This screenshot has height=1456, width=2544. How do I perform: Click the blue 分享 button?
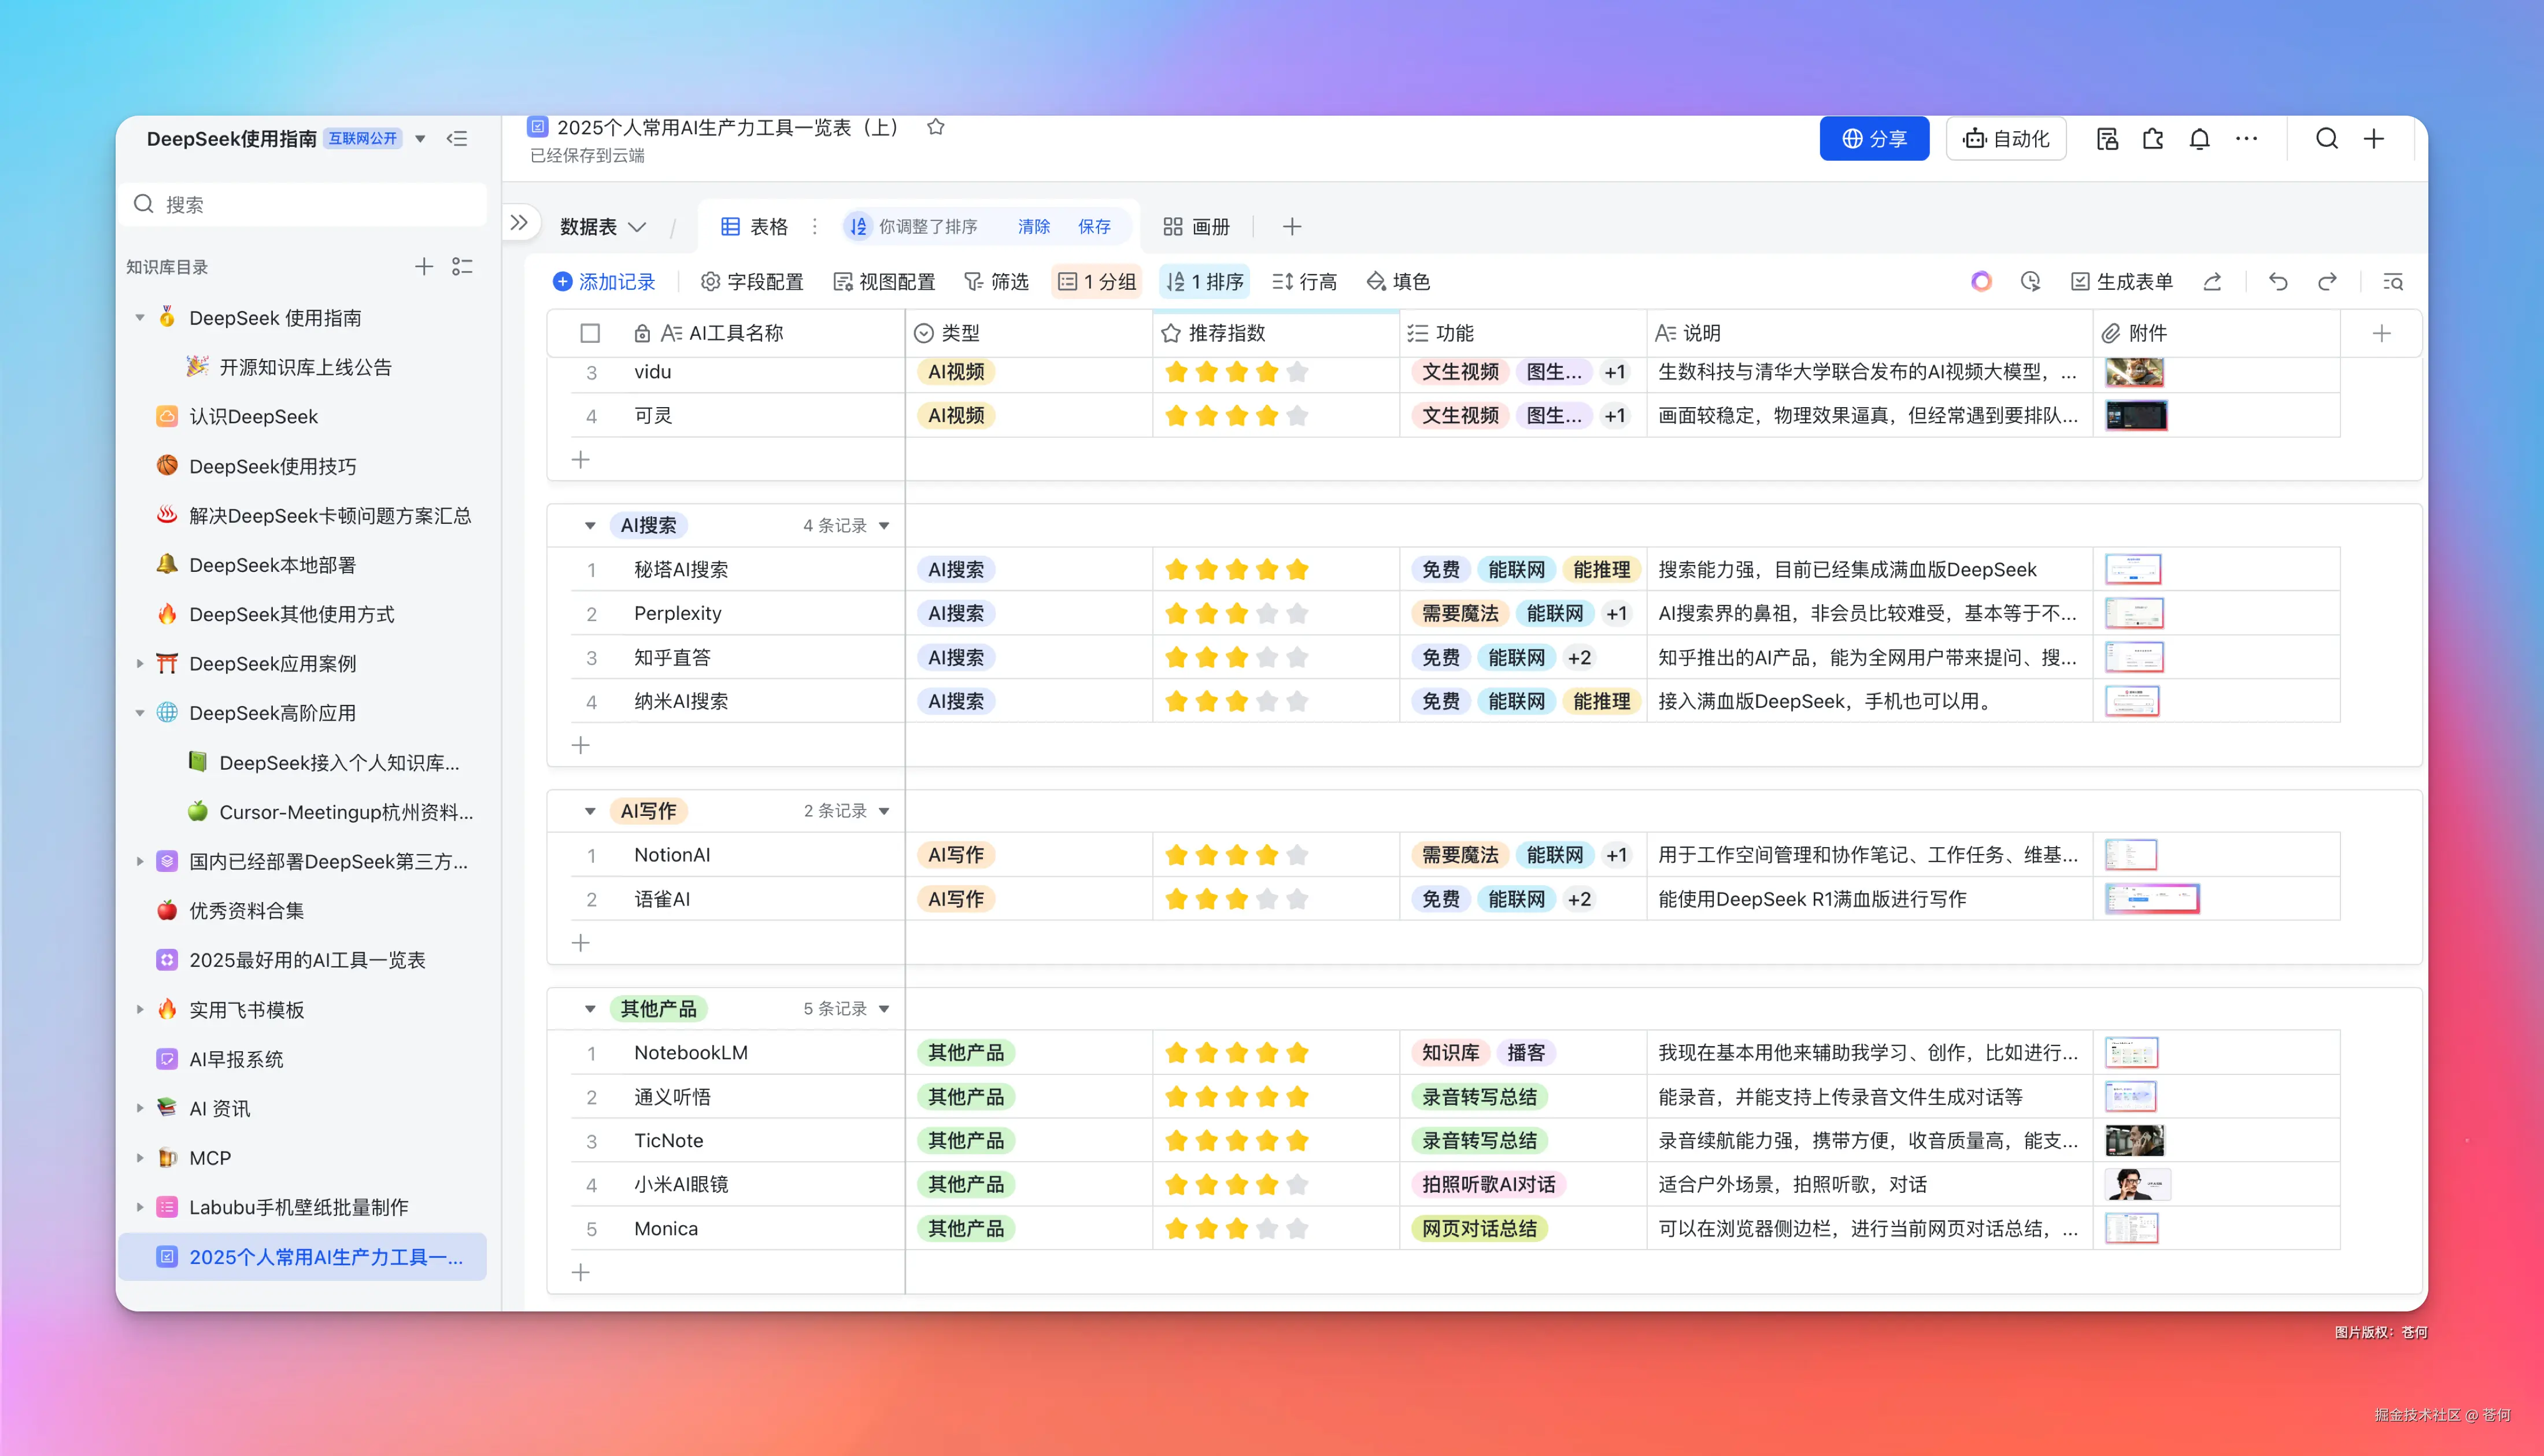click(1873, 139)
